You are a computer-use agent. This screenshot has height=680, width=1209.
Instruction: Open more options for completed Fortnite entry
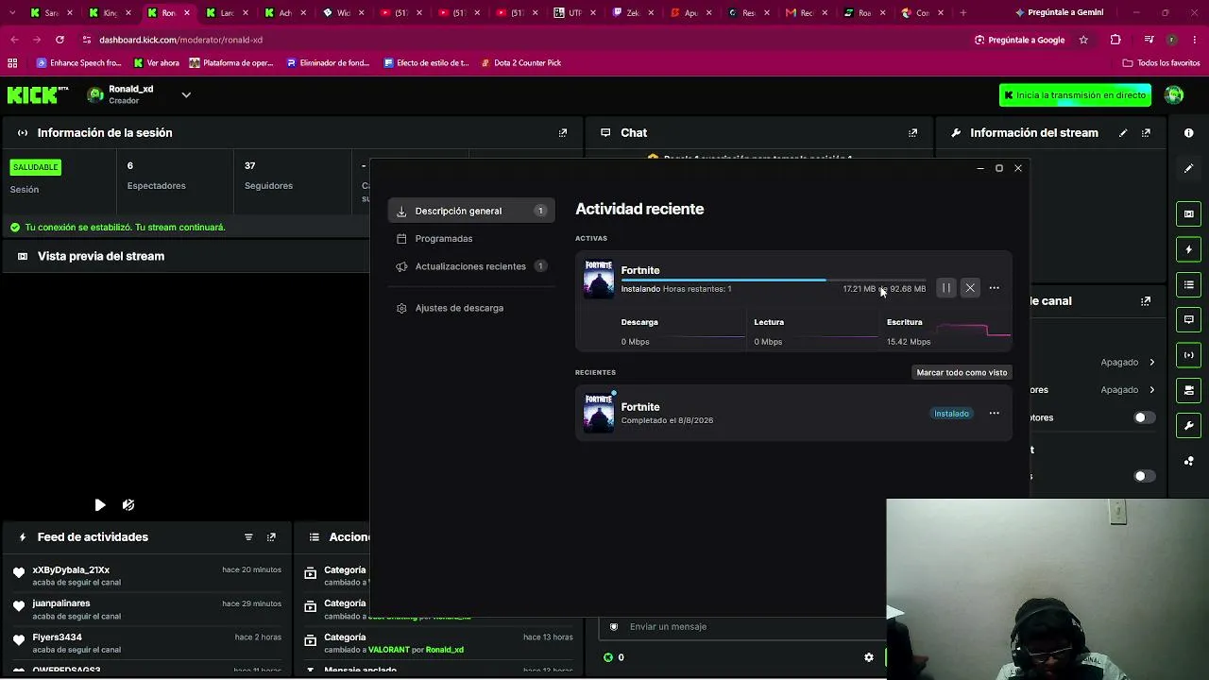point(994,413)
